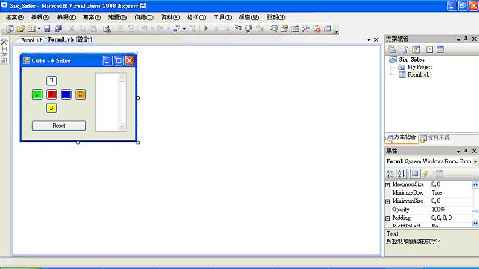Open the Form1 object selector dropdown

[x=475, y=161]
